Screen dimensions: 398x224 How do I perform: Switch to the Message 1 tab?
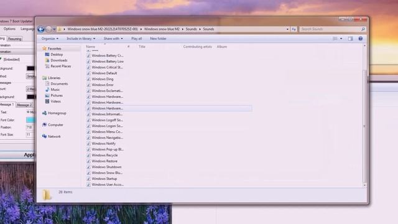pyautogui.click(x=7, y=105)
